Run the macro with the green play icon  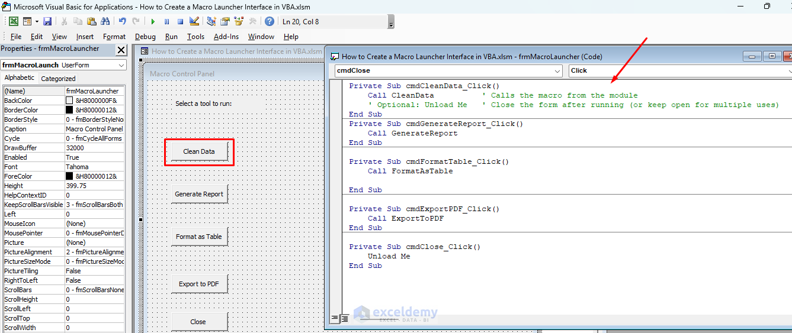pos(153,21)
